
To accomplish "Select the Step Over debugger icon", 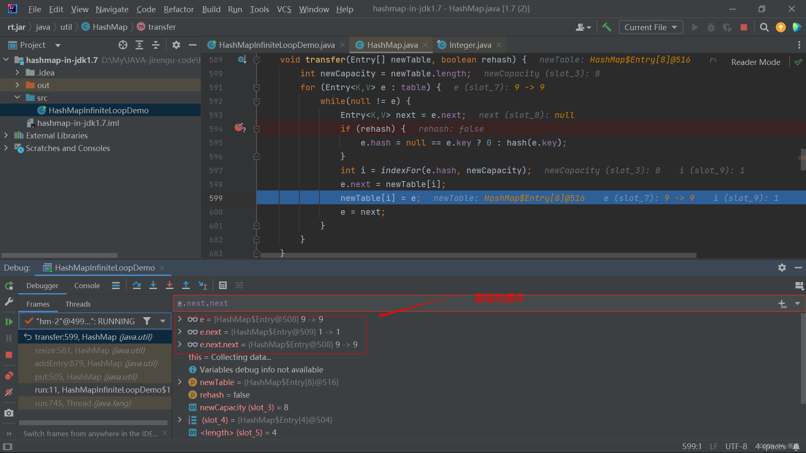I will [136, 285].
